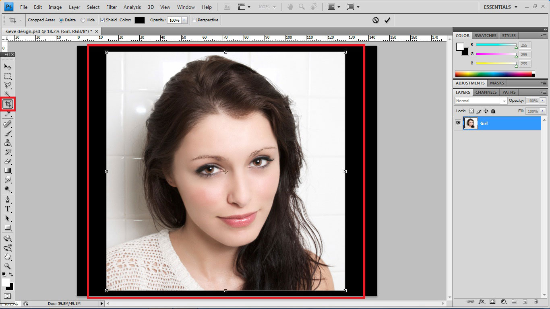The image size is (550, 309).
Task: Switch to the Swatches tab
Action: click(485, 35)
